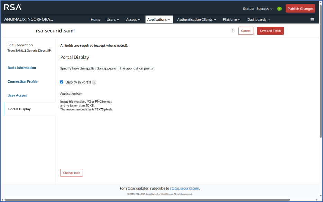Screen dimensions: 323x202
Task: Select the User Access section
Action: tap(17, 95)
